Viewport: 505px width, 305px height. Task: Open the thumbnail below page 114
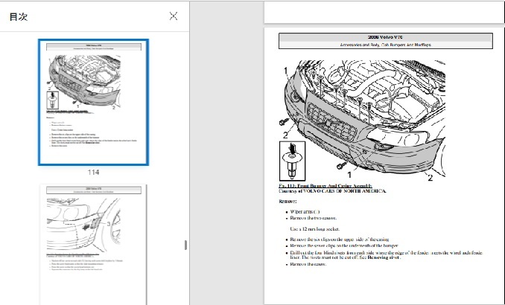pyautogui.click(x=93, y=245)
